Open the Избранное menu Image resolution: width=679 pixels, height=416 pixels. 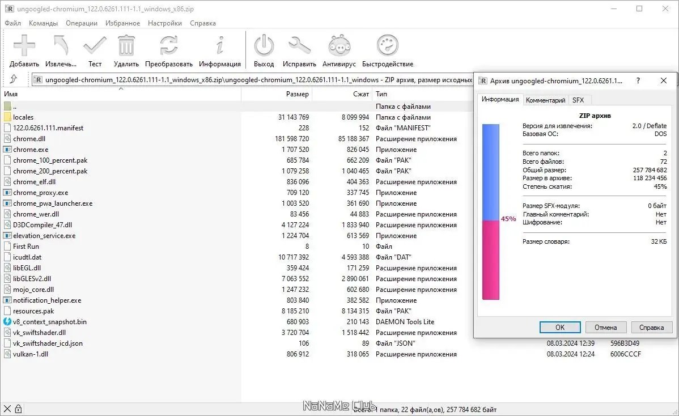click(122, 23)
